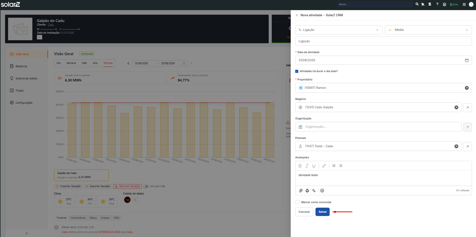Image resolution: width=476 pixels, height=237 pixels.
Task: Open the user avatar menu
Action: click(x=471, y=4)
